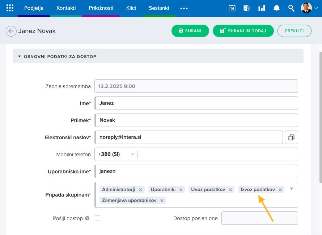Click the Uporabniško ime input field
The image size is (322, 235).
(196, 172)
